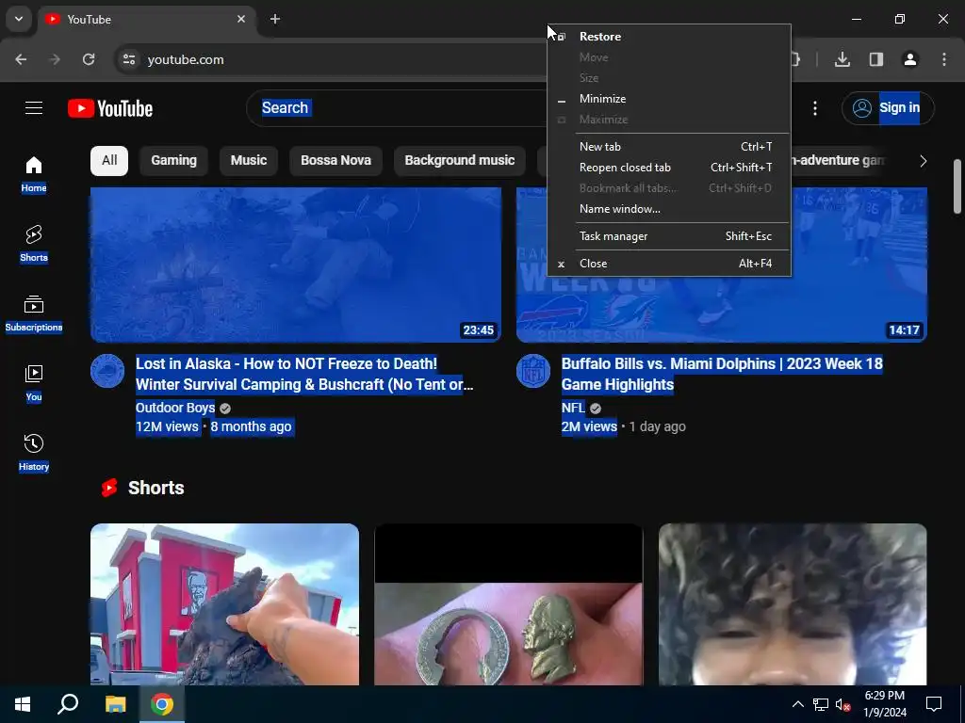Reload the page
Image resolution: width=965 pixels, height=723 pixels.
(89, 59)
